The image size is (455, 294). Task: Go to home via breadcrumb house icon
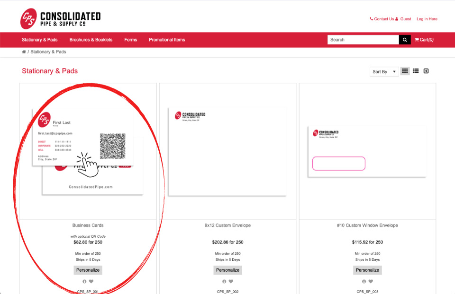click(x=24, y=52)
